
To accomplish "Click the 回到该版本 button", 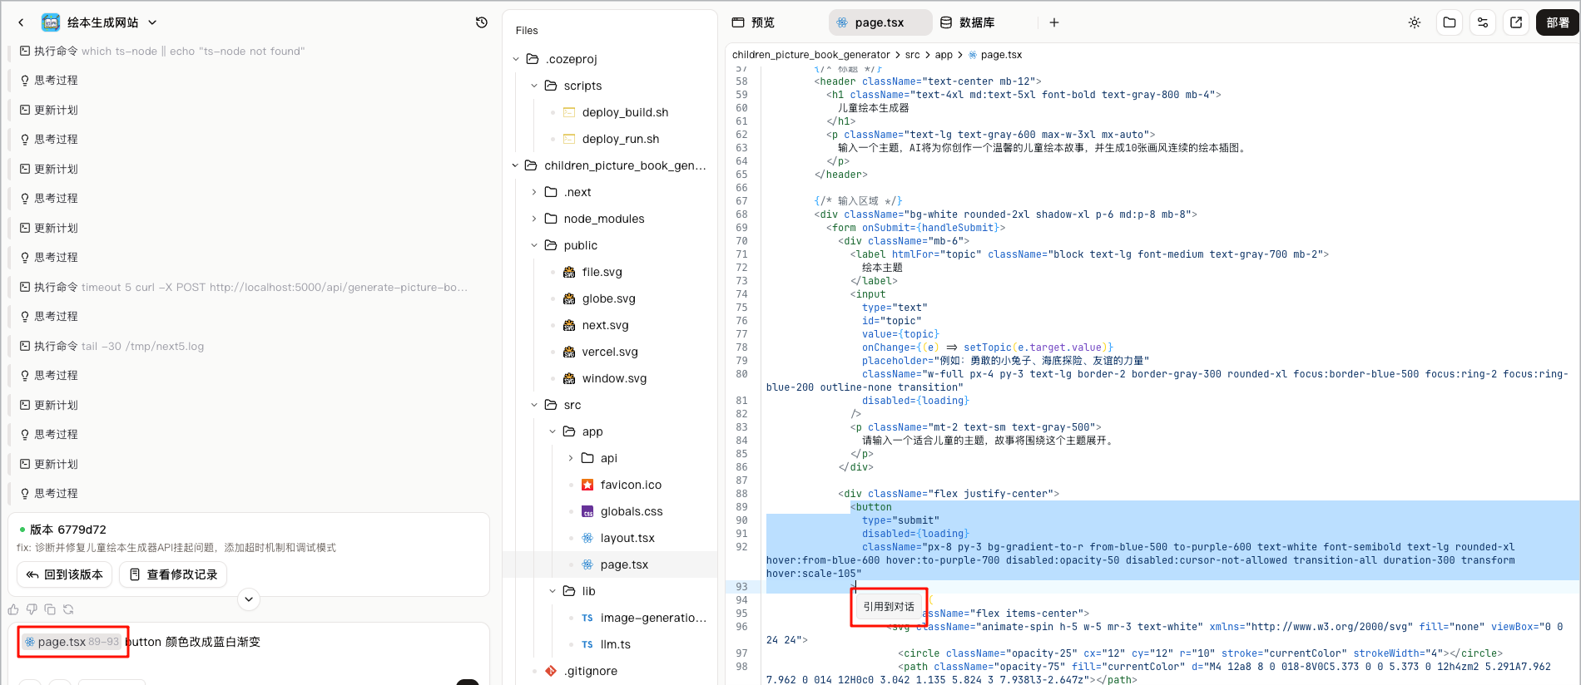I will (x=65, y=574).
